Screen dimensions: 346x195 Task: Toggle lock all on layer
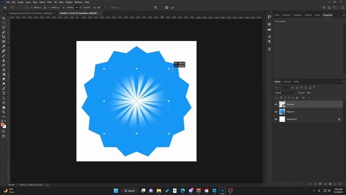pyautogui.click(x=297, y=97)
